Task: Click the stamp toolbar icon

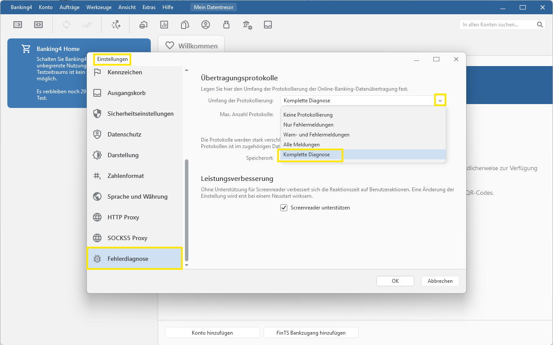Action: (226, 25)
